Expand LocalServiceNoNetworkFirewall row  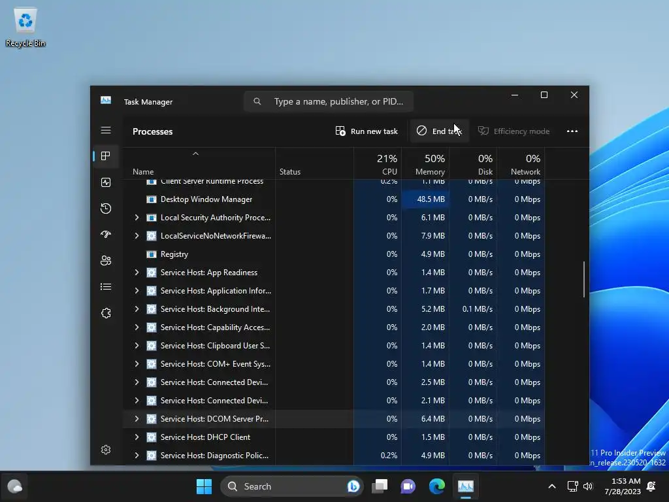[137, 235]
